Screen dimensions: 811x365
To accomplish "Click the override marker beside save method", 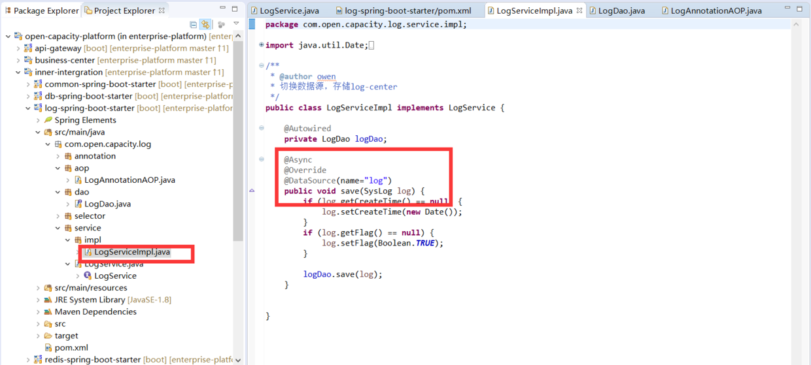I will tap(252, 191).
